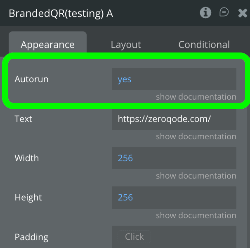Show documentation for Autorun

pyautogui.click(x=196, y=97)
